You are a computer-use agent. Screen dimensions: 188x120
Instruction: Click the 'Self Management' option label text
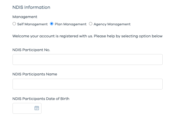[x=32, y=24]
